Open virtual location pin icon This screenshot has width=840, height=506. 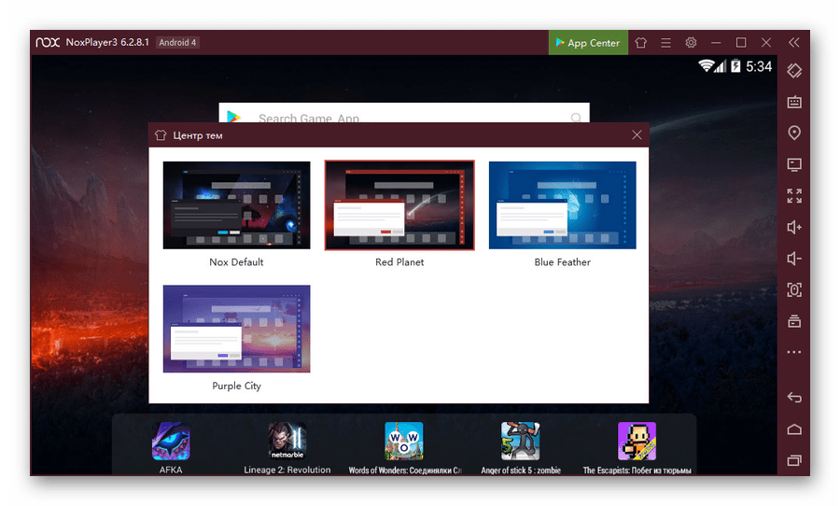[794, 133]
